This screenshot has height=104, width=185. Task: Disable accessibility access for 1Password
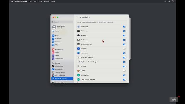point(124,27)
